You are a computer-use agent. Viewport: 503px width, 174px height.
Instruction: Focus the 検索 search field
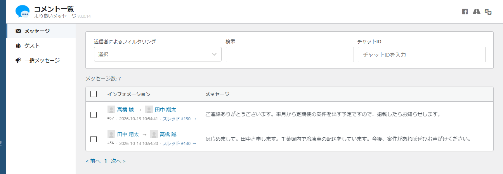click(x=290, y=55)
